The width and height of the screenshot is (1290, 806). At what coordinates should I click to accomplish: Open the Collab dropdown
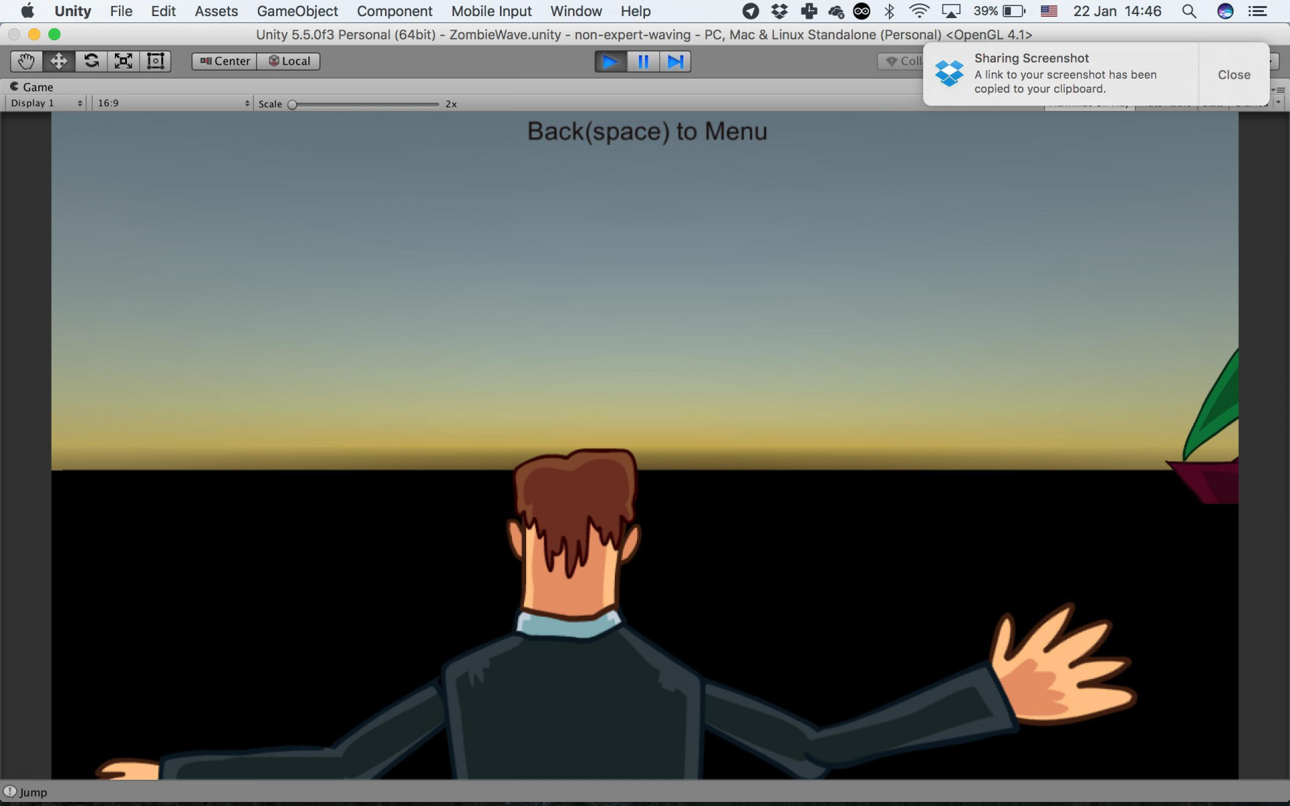(901, 61)
